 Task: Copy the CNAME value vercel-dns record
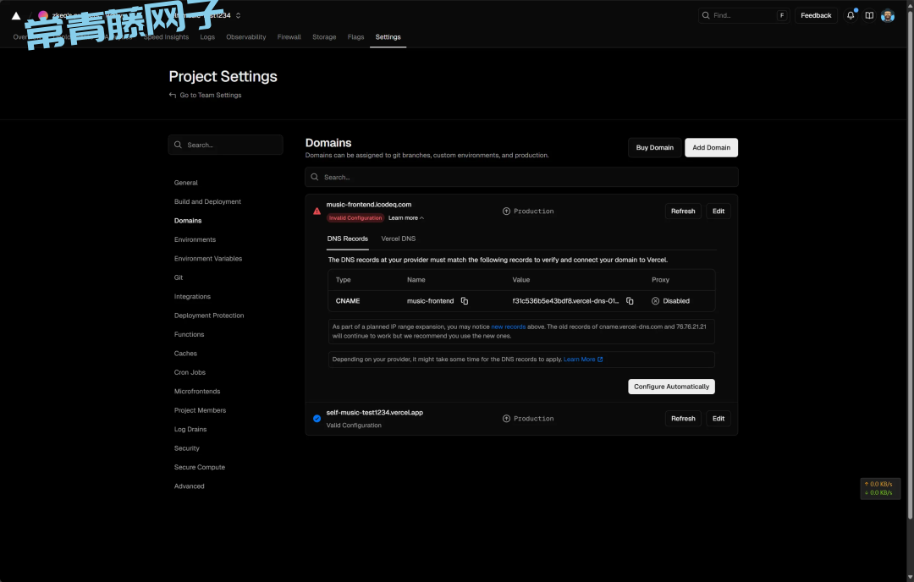pyautogui.click(x=630, y=301)
